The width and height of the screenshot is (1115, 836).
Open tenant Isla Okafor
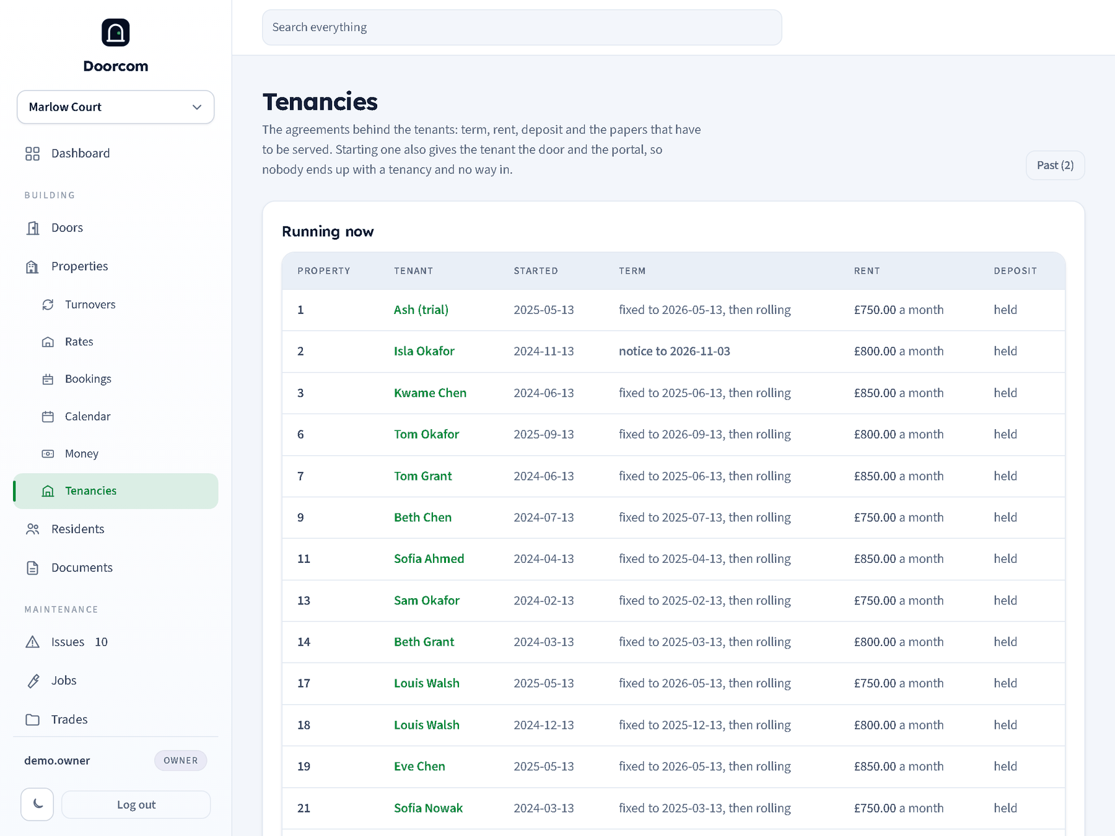coord(424,351)
